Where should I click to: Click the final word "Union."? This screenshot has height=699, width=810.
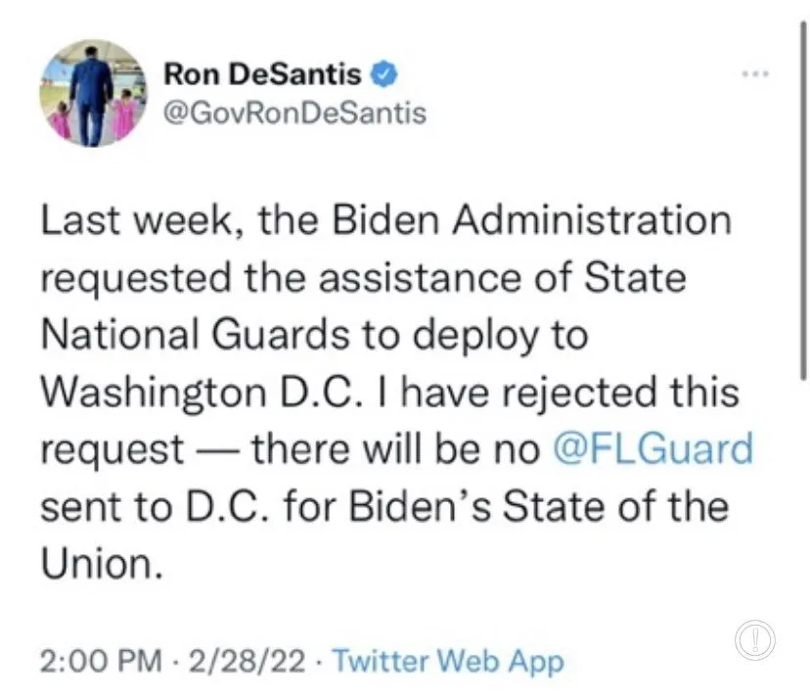coord(99,566)
